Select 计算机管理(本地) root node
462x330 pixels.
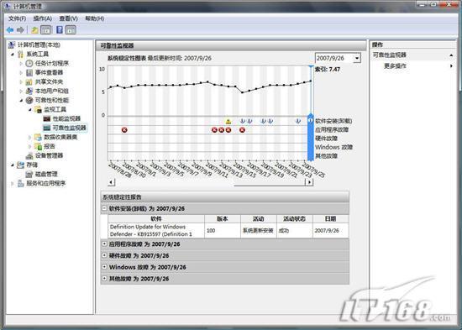click(x=39, y=45)
